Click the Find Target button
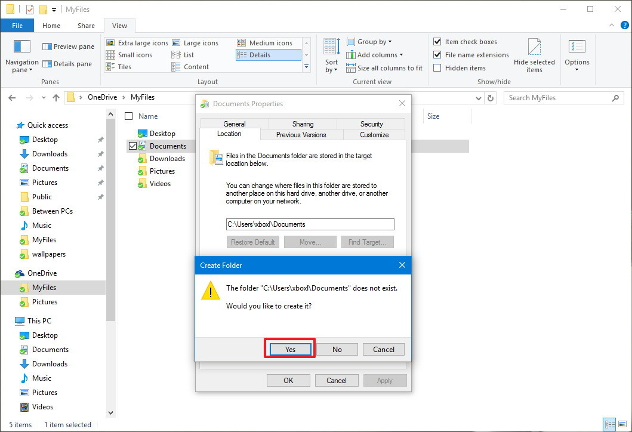 click(368, 242)
